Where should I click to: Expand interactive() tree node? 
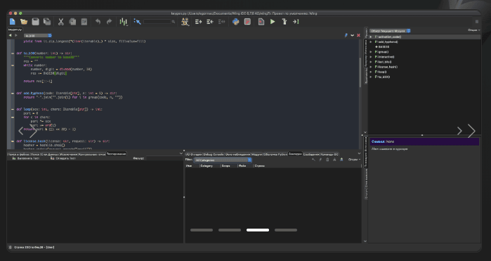coord(371,57)
